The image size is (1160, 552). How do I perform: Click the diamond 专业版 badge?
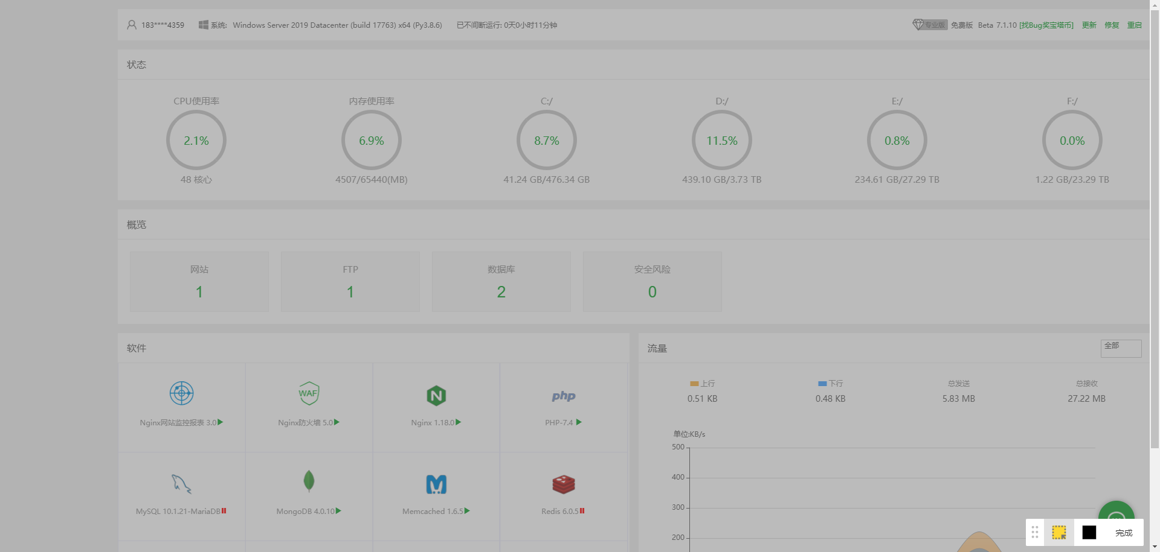tap(930, 25)
